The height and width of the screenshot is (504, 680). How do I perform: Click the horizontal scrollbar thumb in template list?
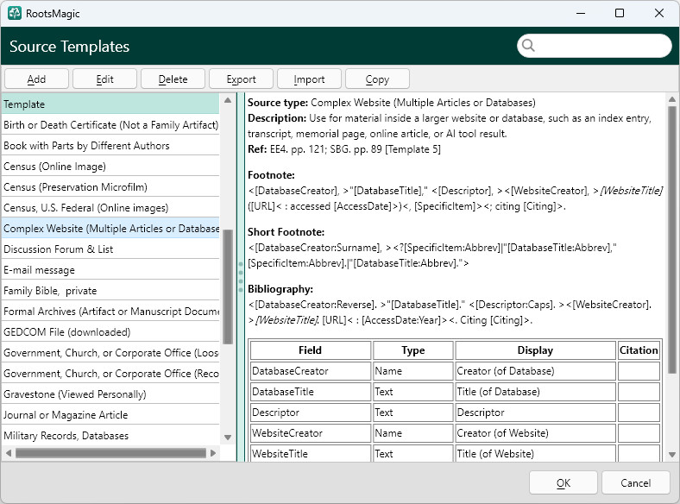click(110, 453)
